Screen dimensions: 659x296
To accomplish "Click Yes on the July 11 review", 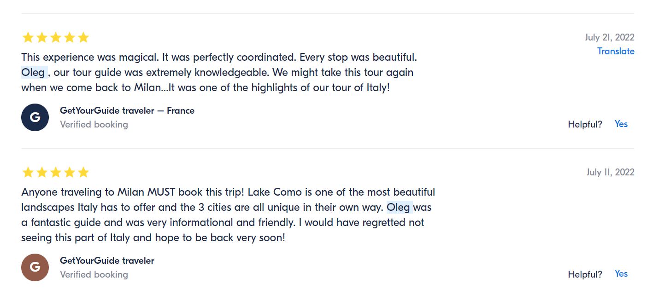I will pyautogui.click(x=621, y=273).
